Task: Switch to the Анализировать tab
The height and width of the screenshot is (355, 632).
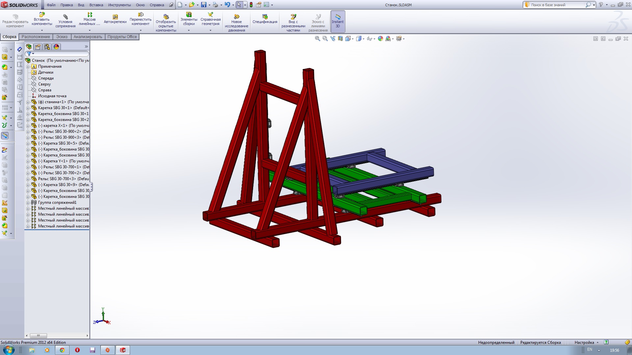Action: pos(88,37)
